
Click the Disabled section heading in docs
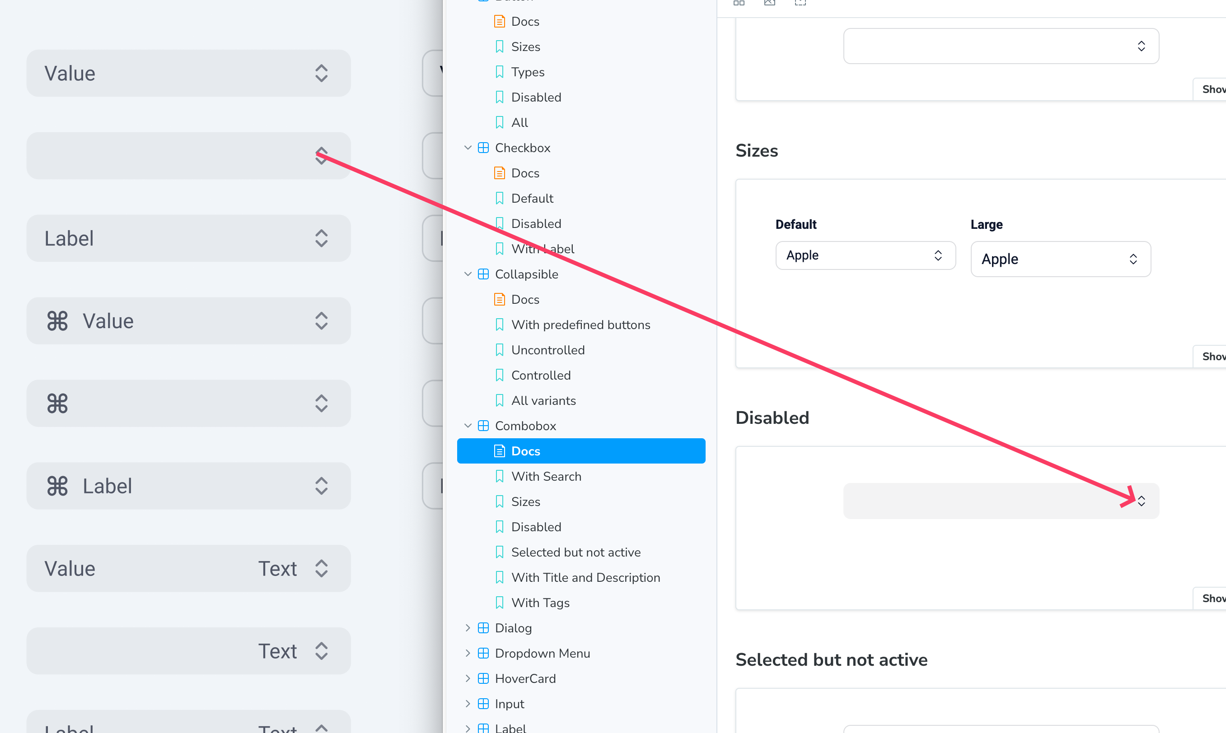[x=772, y=418]
